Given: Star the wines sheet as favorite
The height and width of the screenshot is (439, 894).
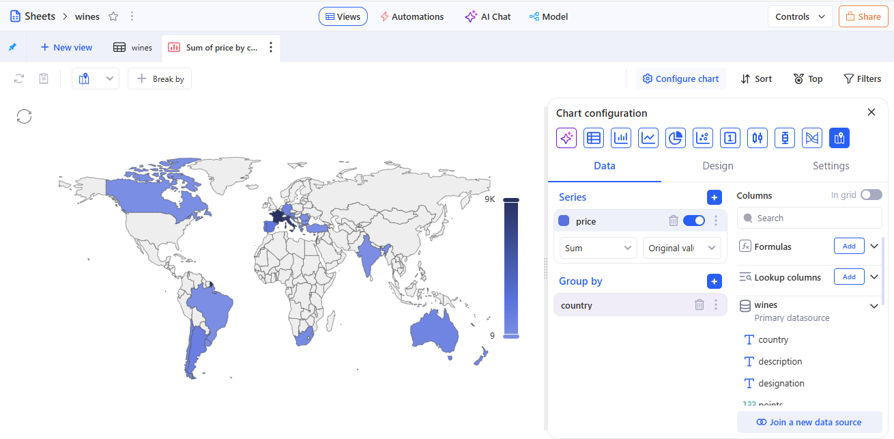Looking at the screenshot, I should [113, 16].
